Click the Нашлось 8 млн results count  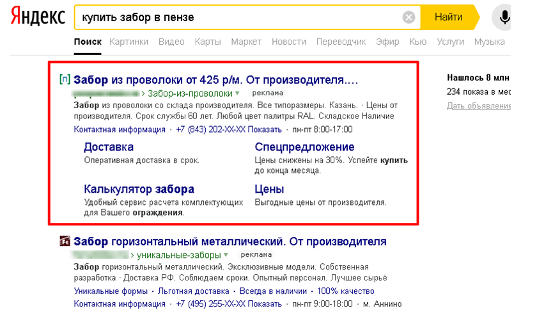(x=478, y=78)
